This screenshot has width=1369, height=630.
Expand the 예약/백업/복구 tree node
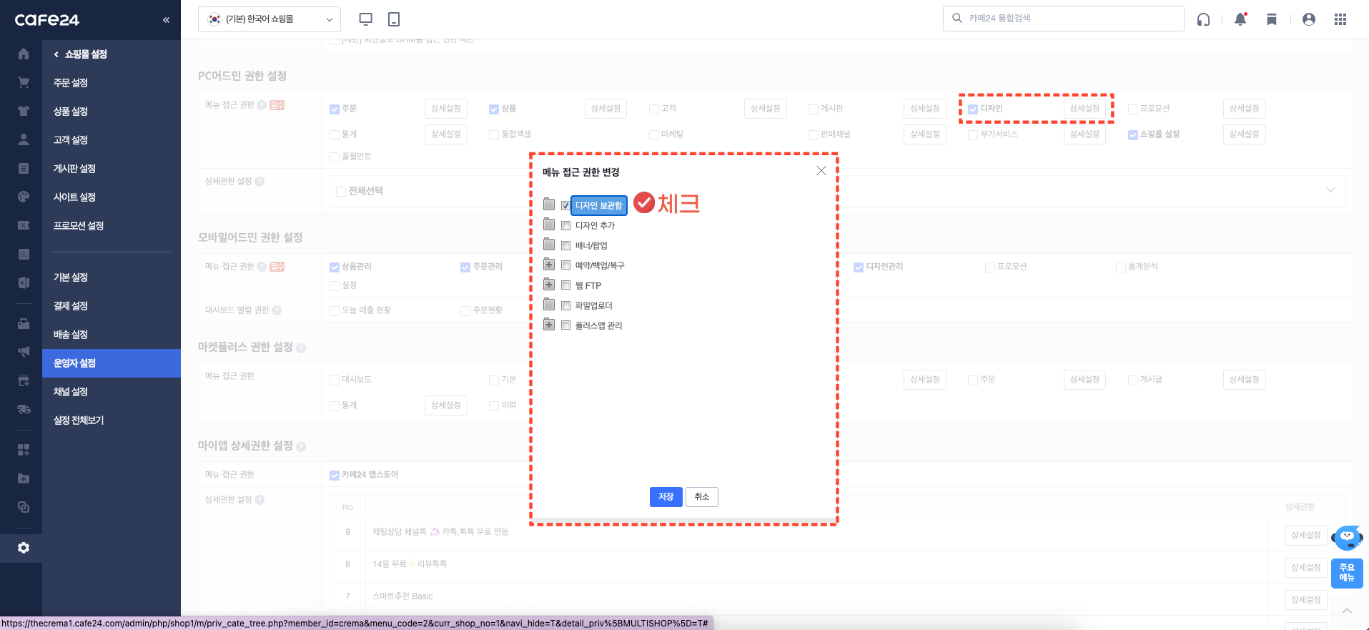pyautogui.click(x=549, y=265)
